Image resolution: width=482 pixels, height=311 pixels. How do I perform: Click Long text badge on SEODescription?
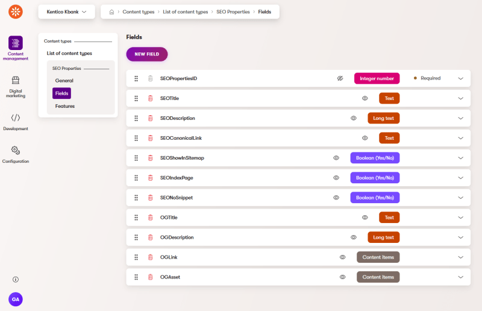tap(383, 118)
